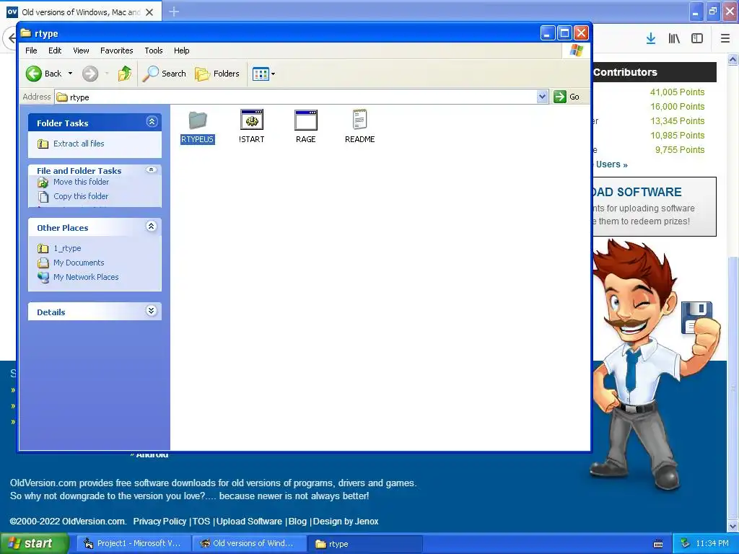The image size is (739, 554).
Task: Click the Design by Jenox link
Action: click(346, 522)
